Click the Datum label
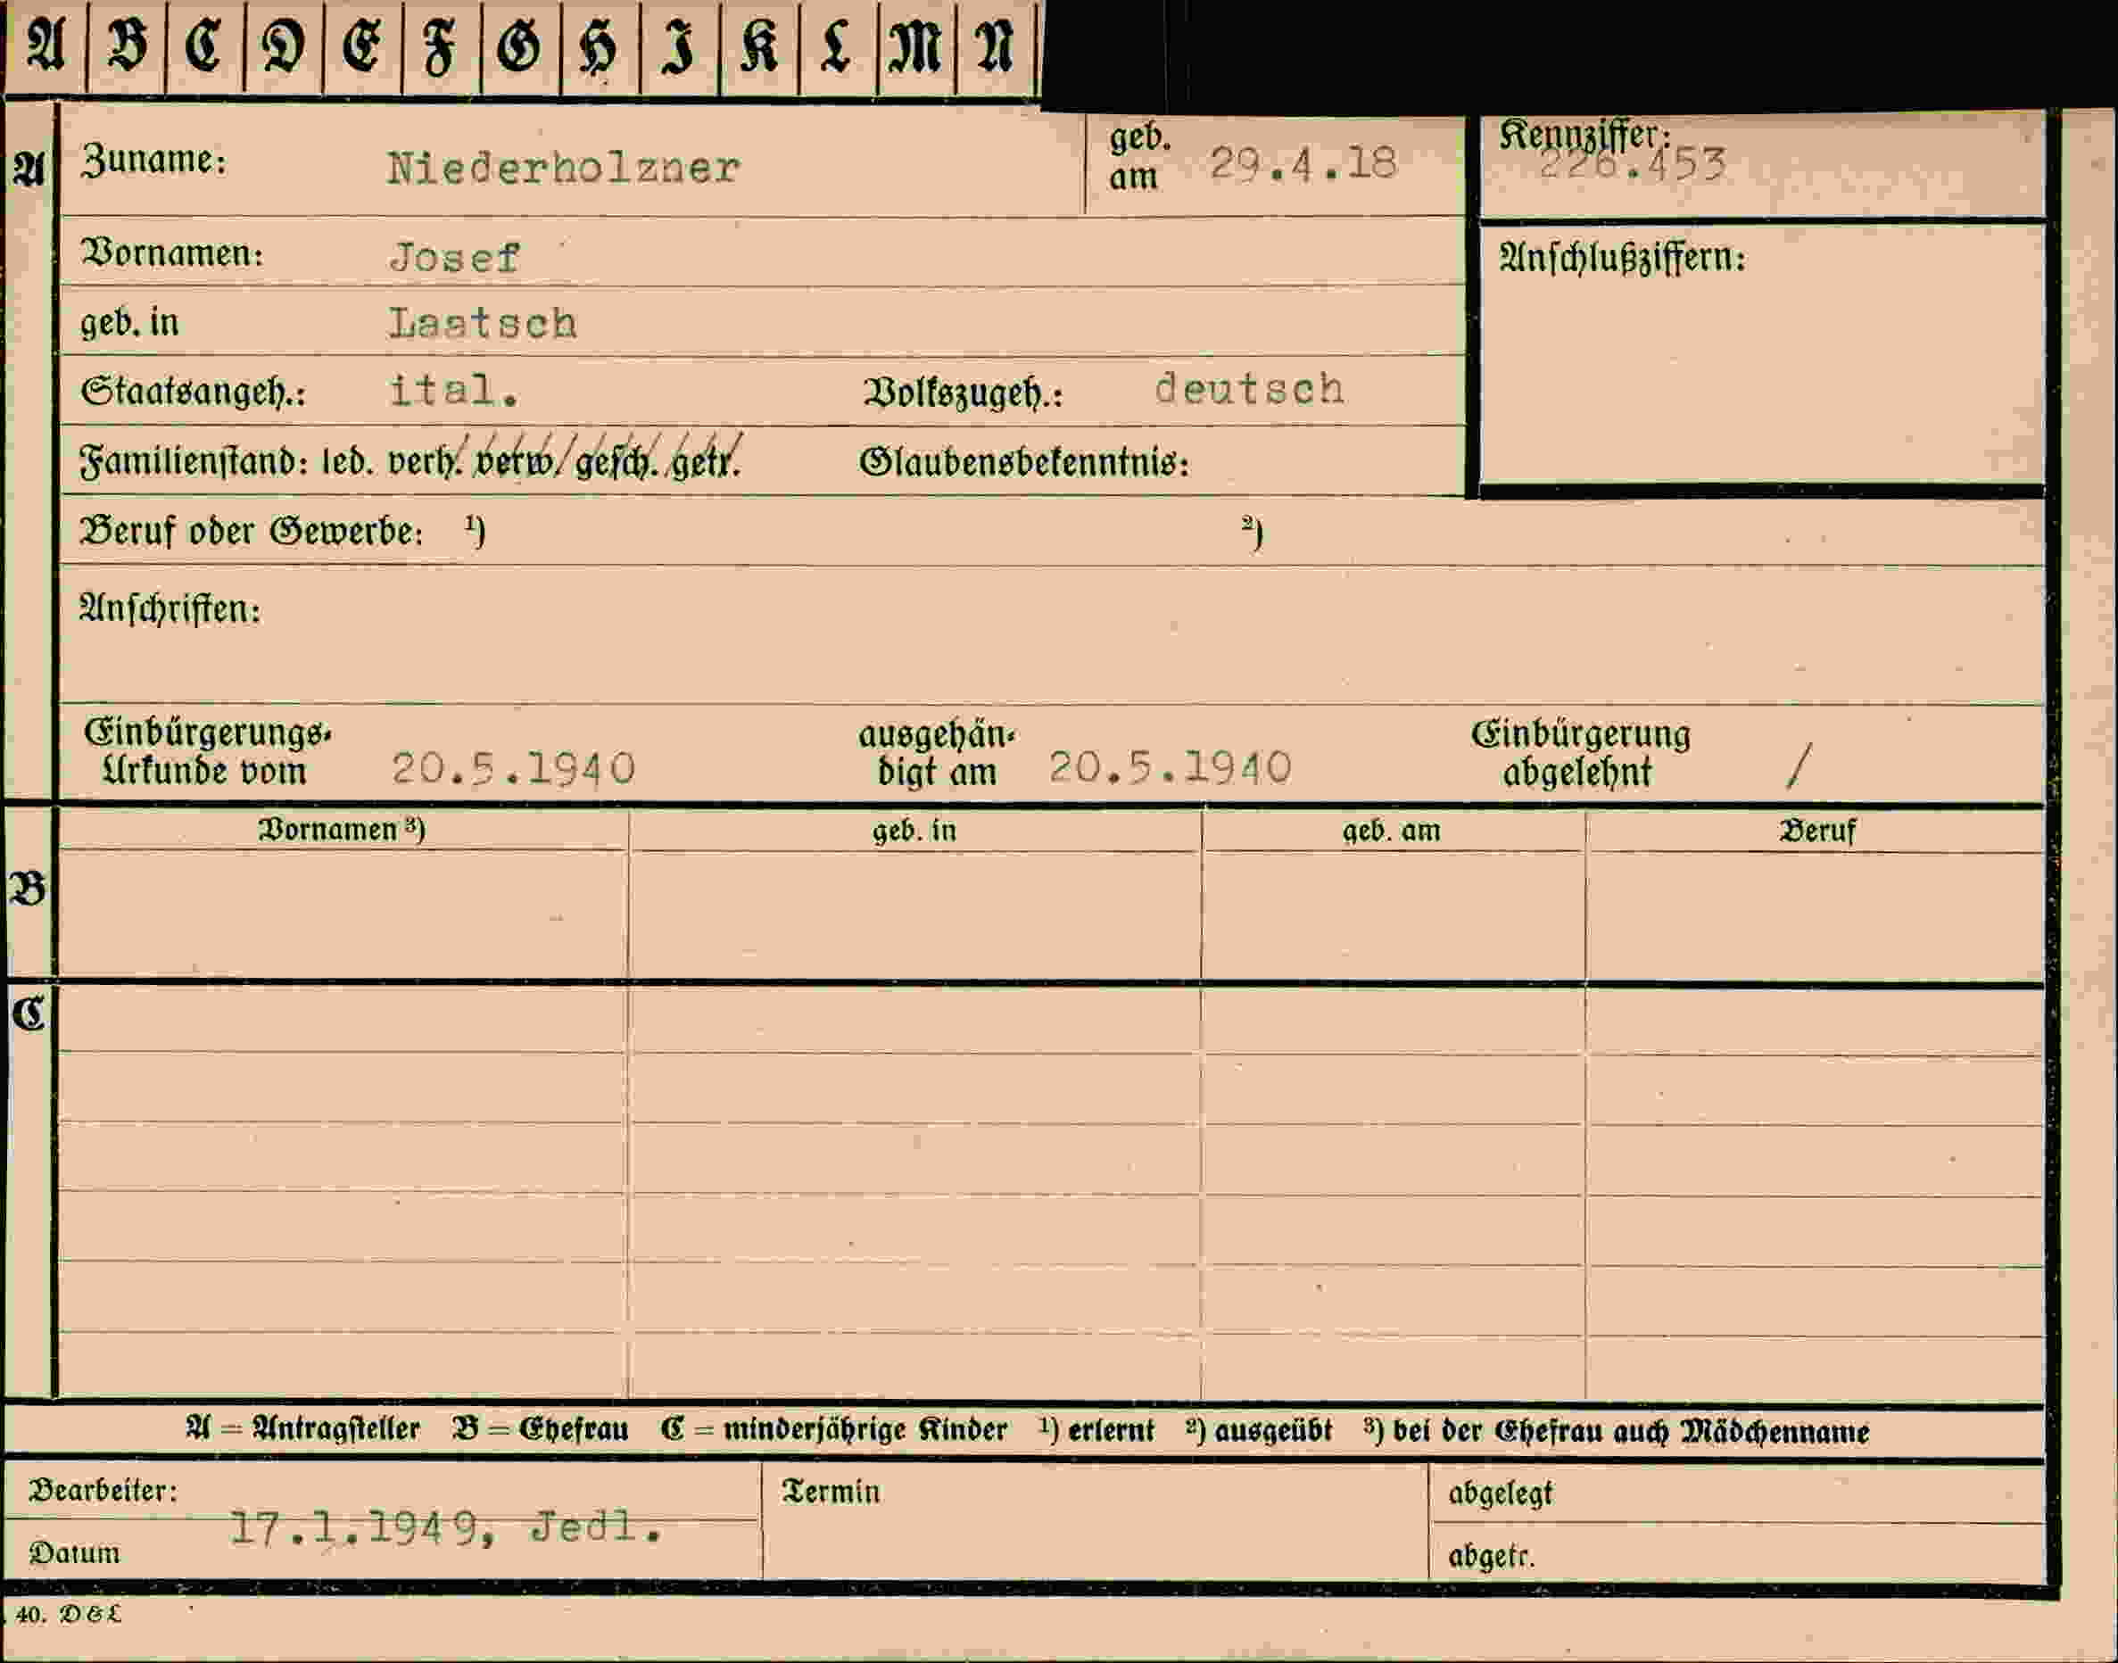This screenshot has width=2118, height=1663. pyautogui.click(x=74, y=1553)
